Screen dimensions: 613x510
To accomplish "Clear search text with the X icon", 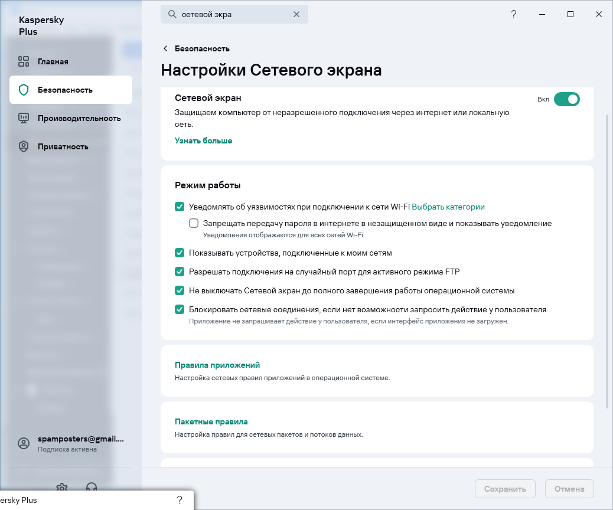I will [x=296, y=14].
